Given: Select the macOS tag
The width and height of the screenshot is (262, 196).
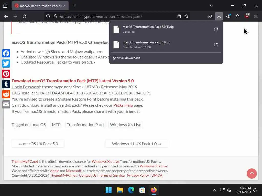Looking at the screenshot, I should pyautogui.click(x=39, y=125).
